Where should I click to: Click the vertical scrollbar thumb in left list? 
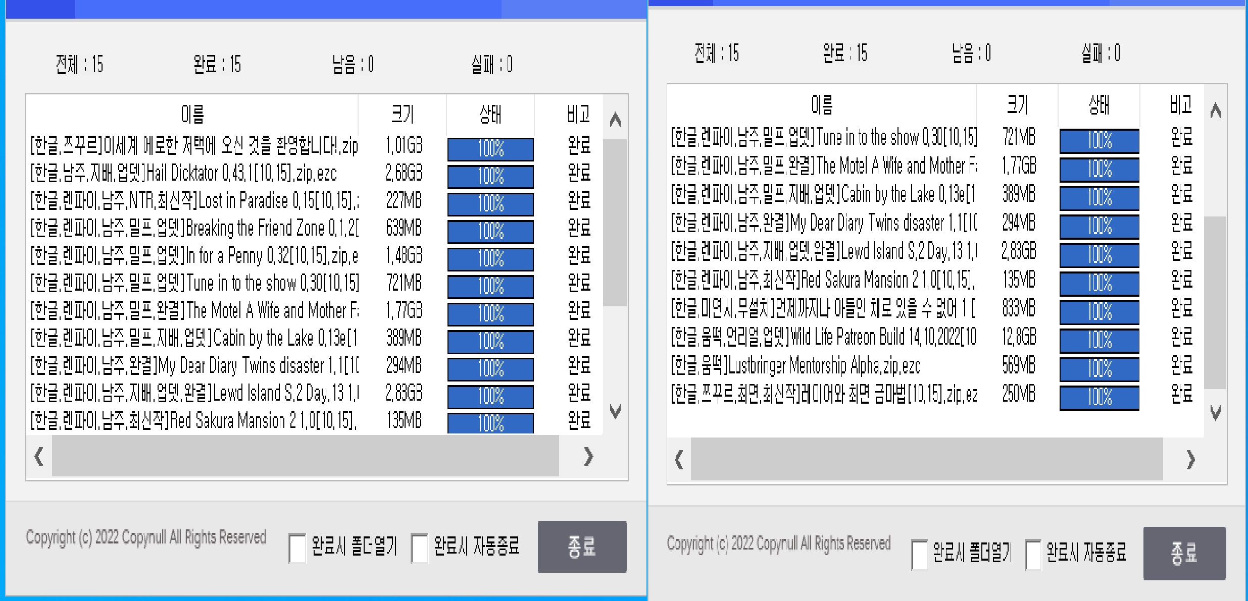[615, 222]
